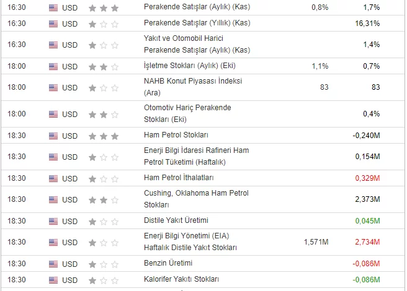The image size is (407, 291).
Task: Open İşletme Stokları (Aylık) (Eki) event
Action: coord(189,66)
